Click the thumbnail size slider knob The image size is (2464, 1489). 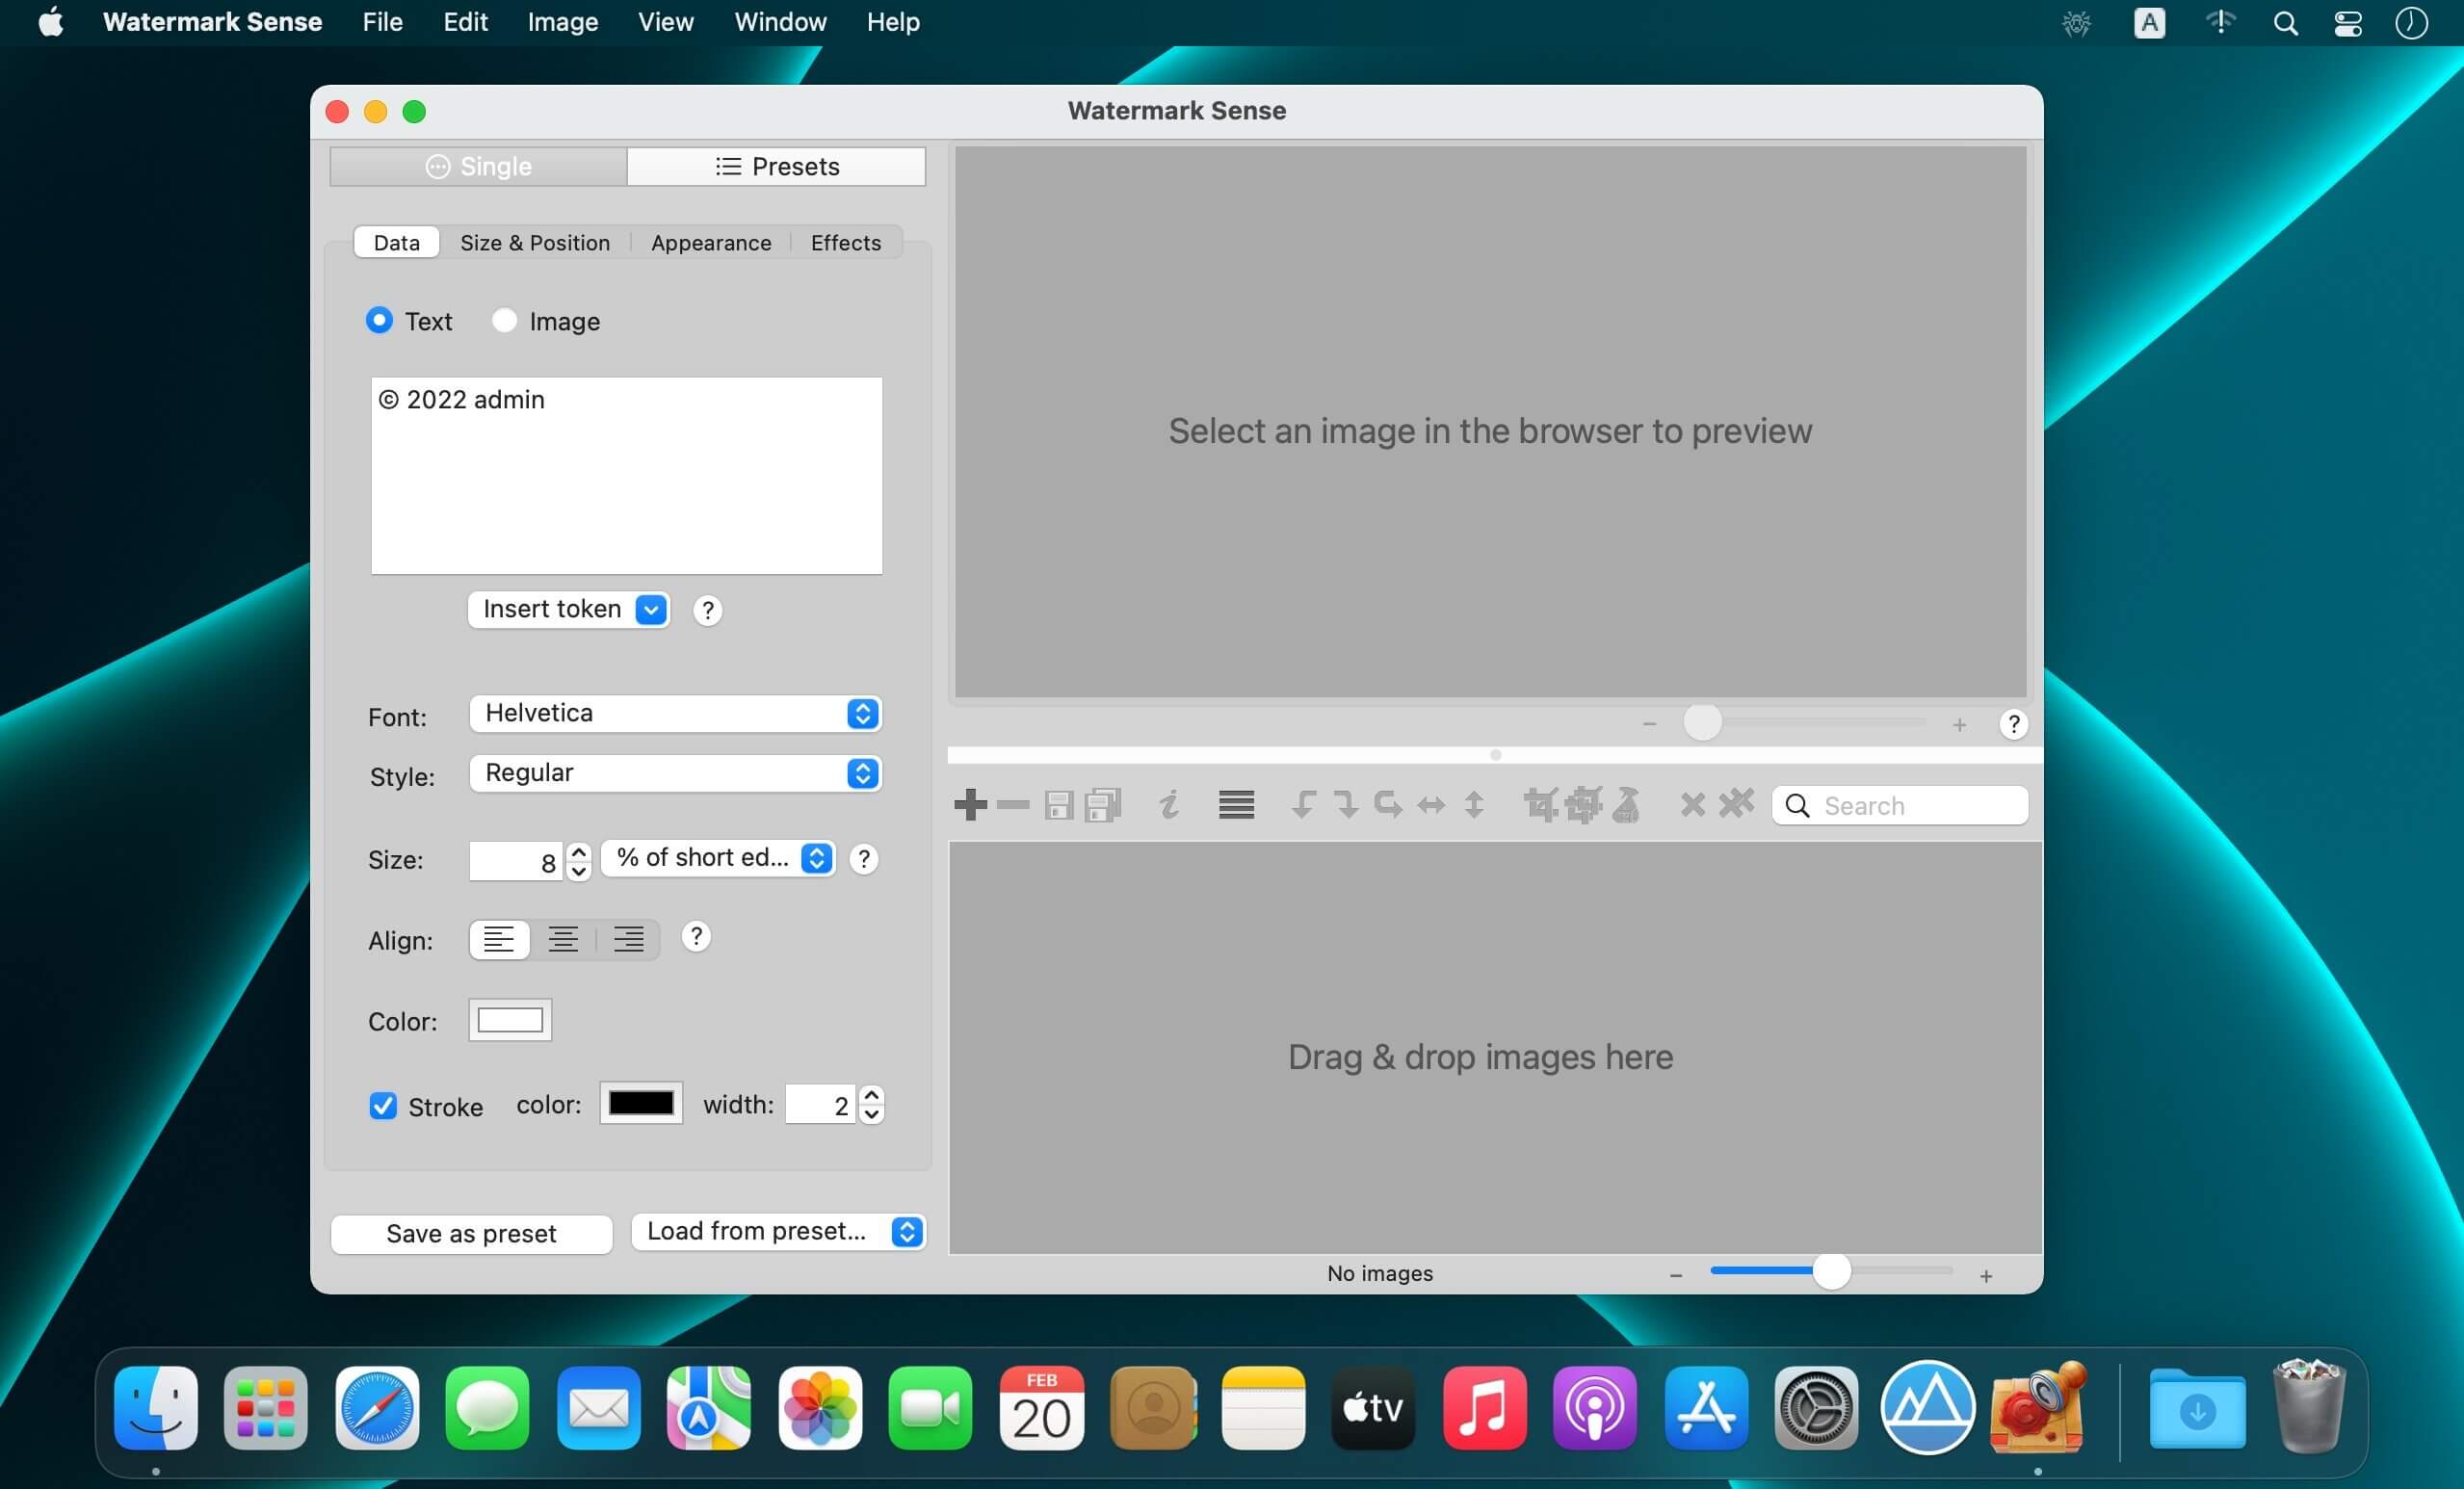[x=1831, y=1272]
